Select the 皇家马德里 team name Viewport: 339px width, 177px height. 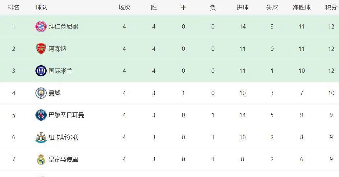click(63, 159)
